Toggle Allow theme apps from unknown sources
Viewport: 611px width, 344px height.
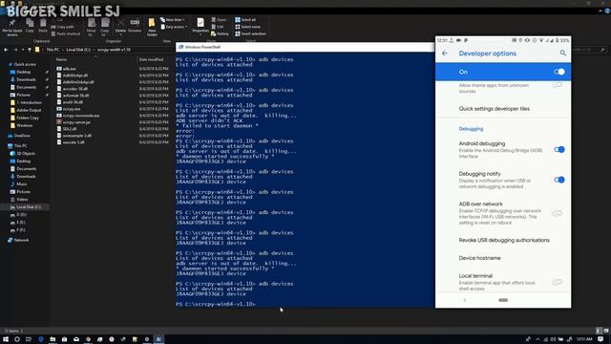558,85
